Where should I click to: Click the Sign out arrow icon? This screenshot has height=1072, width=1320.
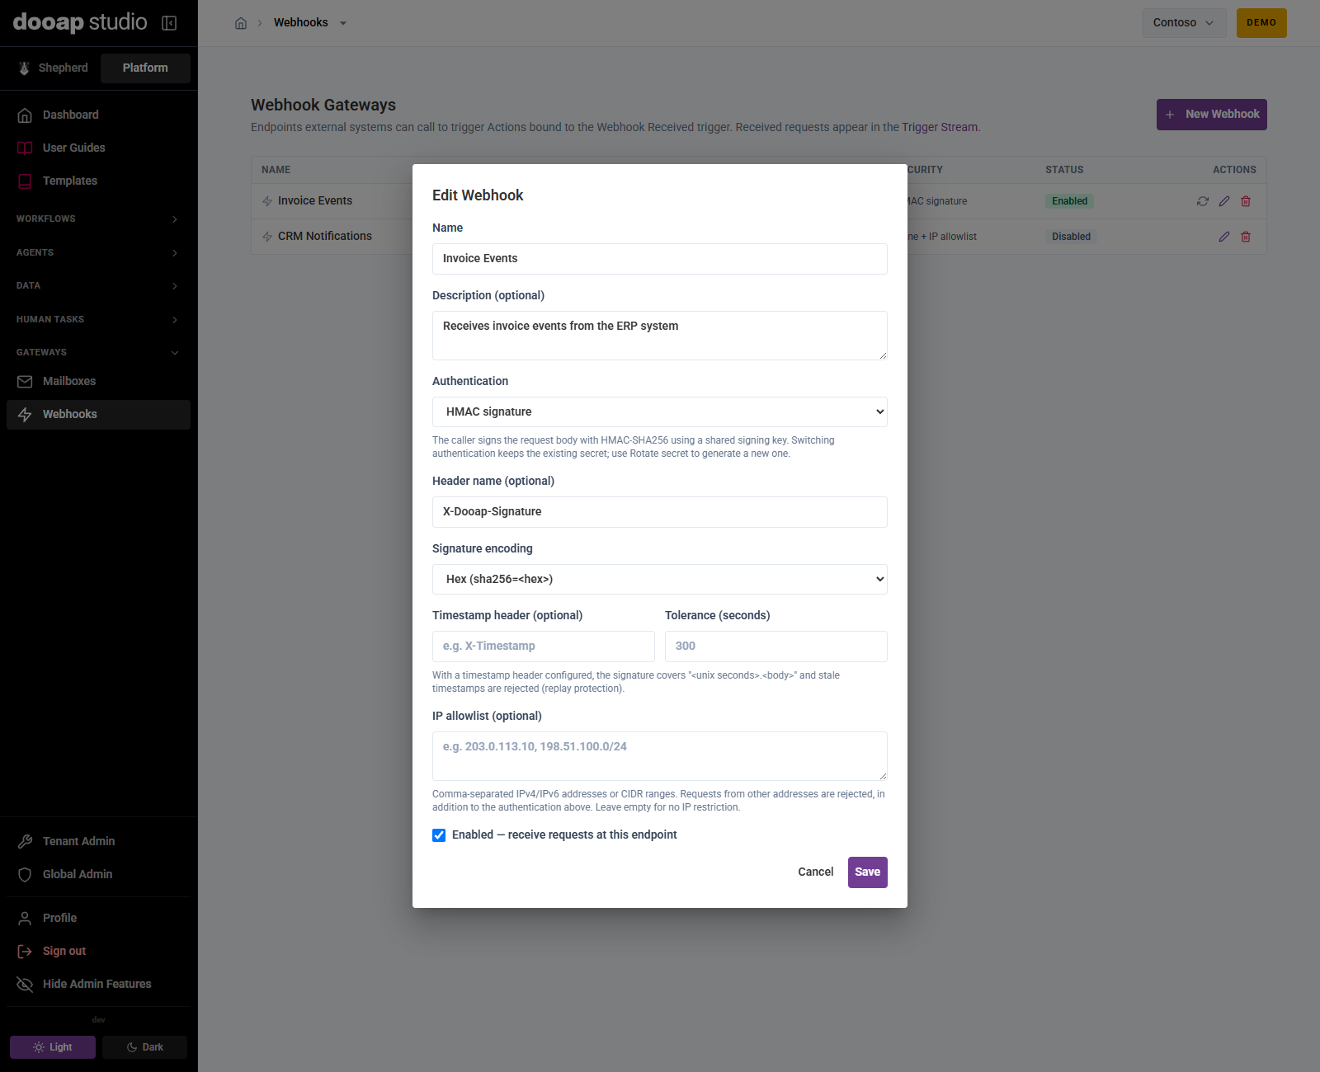[x=25, y=952]
